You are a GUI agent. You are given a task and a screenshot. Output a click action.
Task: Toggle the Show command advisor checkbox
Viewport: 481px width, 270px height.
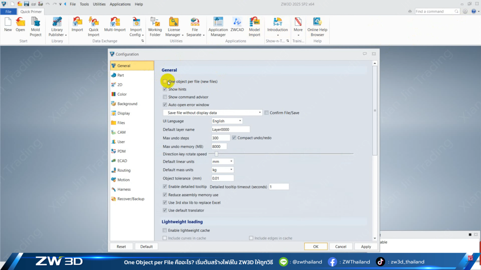(165, 97)
